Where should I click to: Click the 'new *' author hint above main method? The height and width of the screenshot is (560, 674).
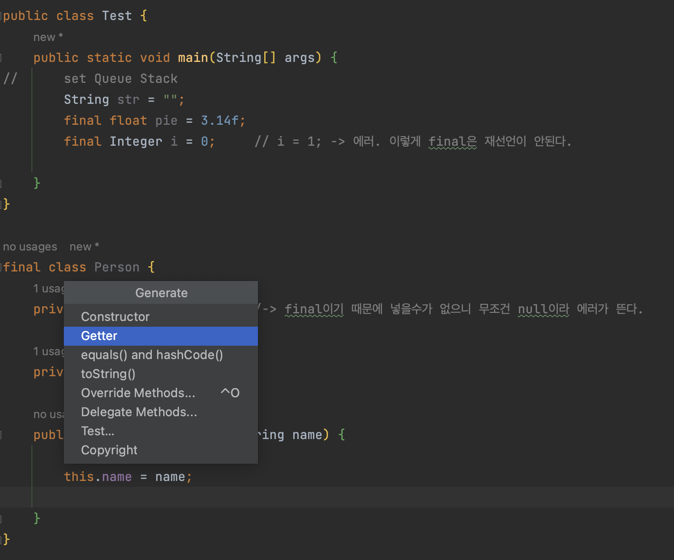[x=48, y=37]
